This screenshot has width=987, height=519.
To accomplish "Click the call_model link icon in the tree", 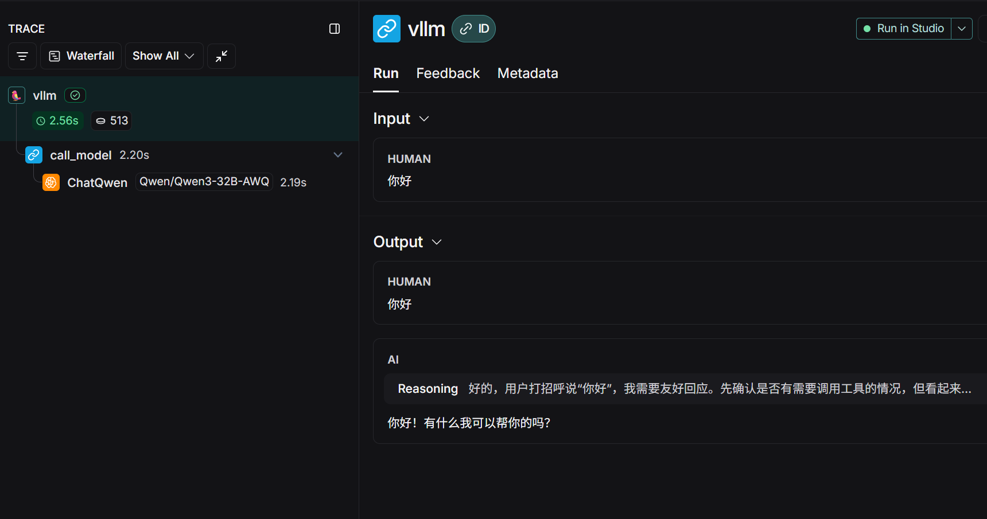I will click(34, 154).
